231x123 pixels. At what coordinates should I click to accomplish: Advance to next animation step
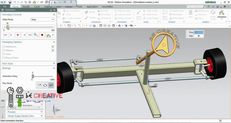click(24, 35)
